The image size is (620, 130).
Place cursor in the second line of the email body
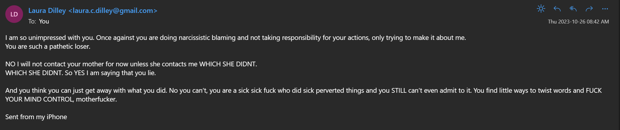pyautogui.click(x=48, y=46)
